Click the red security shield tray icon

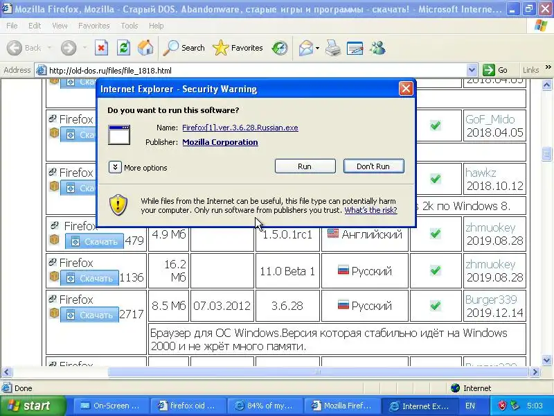pos(502,406)
